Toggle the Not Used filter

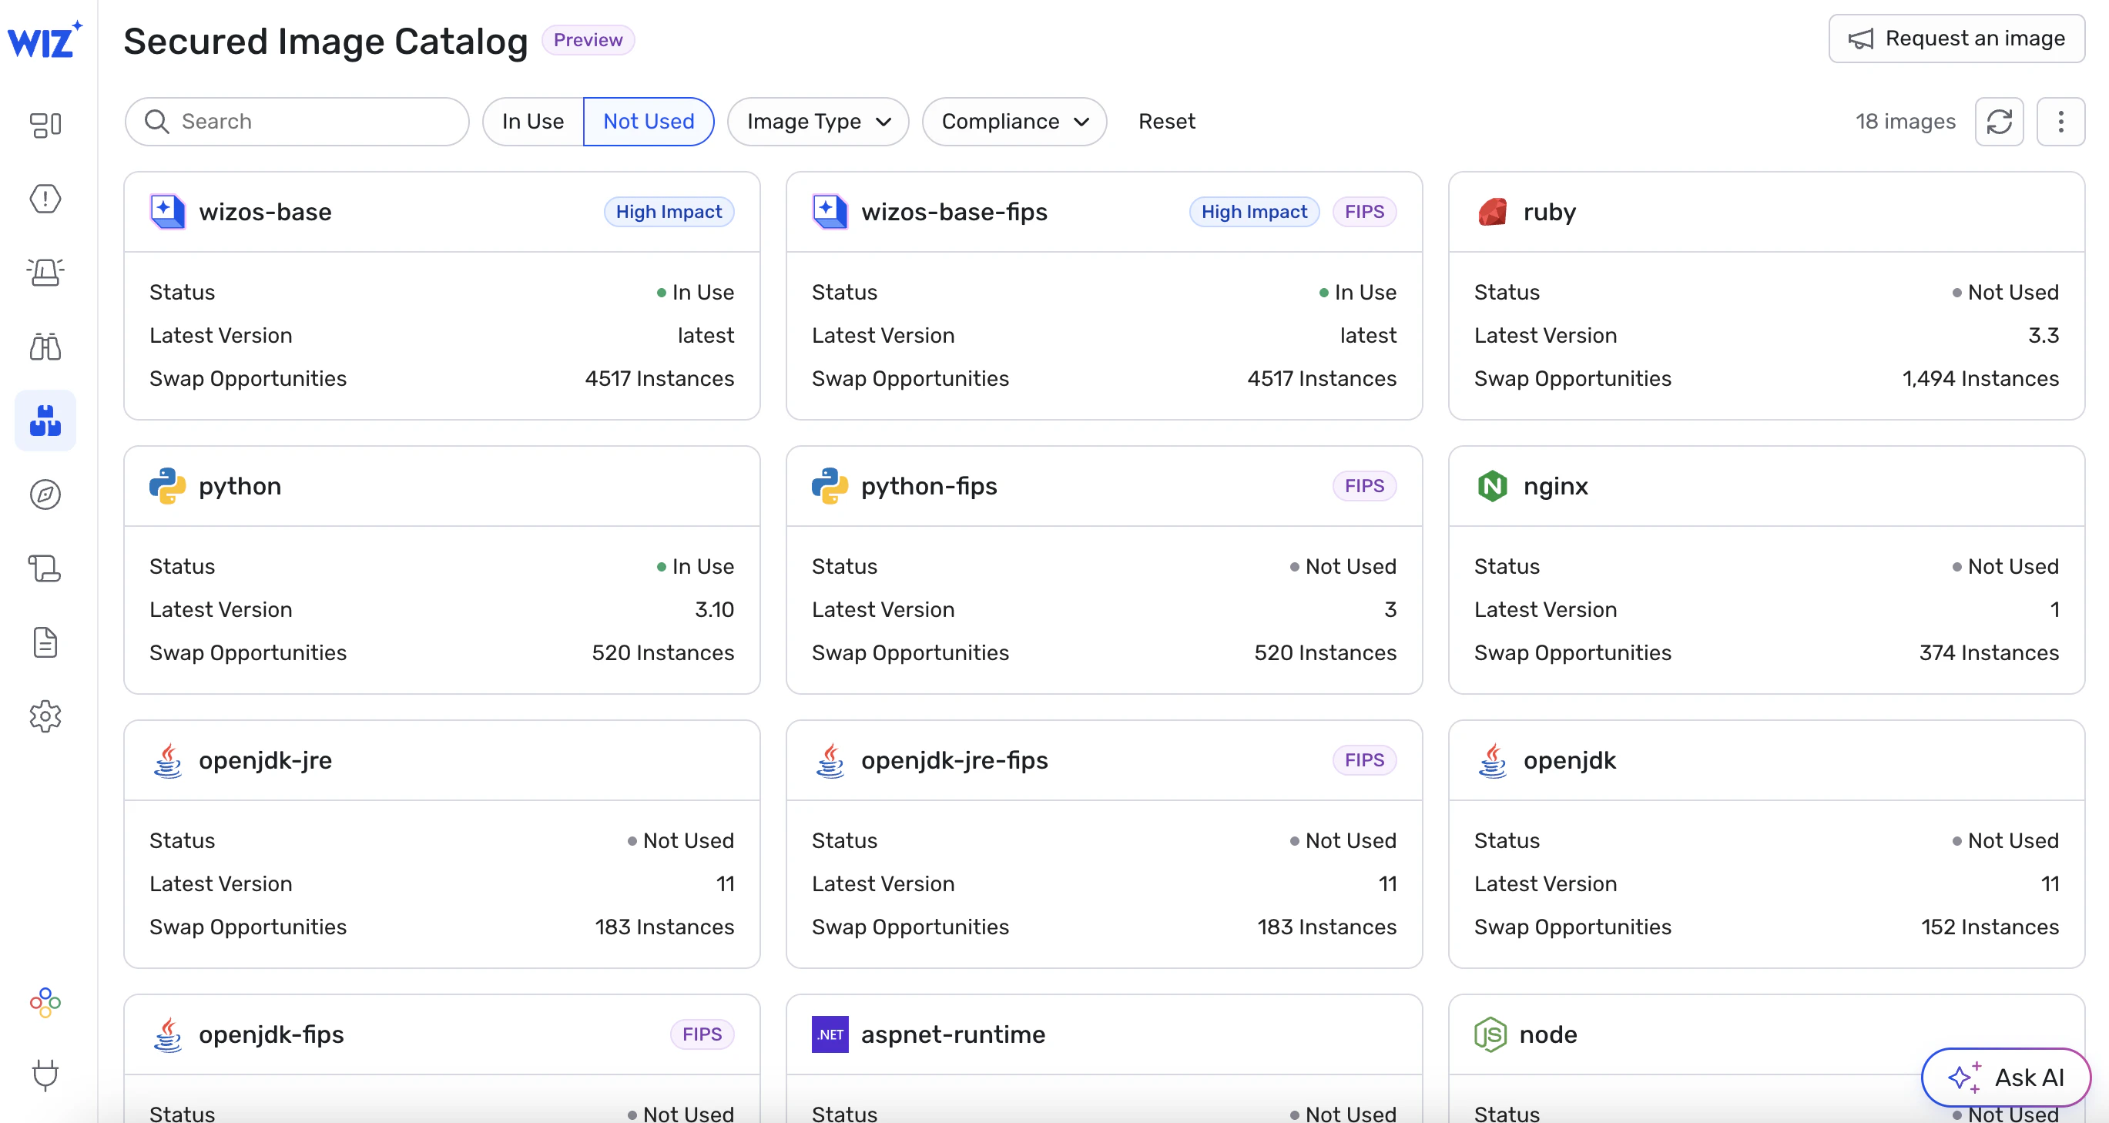pos(649,122)
